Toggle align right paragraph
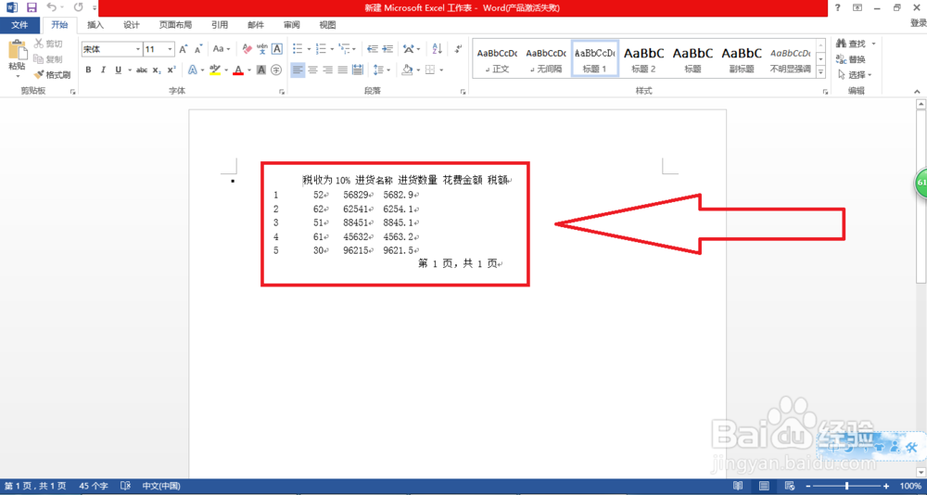Viewport: 927px width, 495px height. click(x=327, y=70)
